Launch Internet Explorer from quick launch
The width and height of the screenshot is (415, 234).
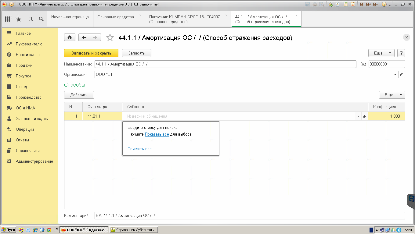[35, 230]
